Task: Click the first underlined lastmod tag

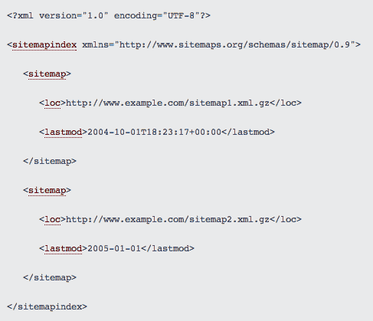Action: click(x=63, y=133)
